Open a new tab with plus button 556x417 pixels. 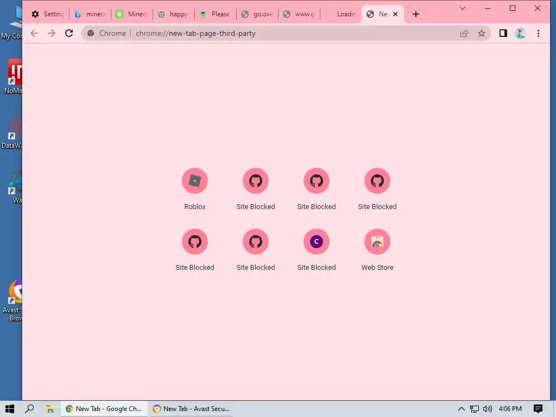[416, 14]
